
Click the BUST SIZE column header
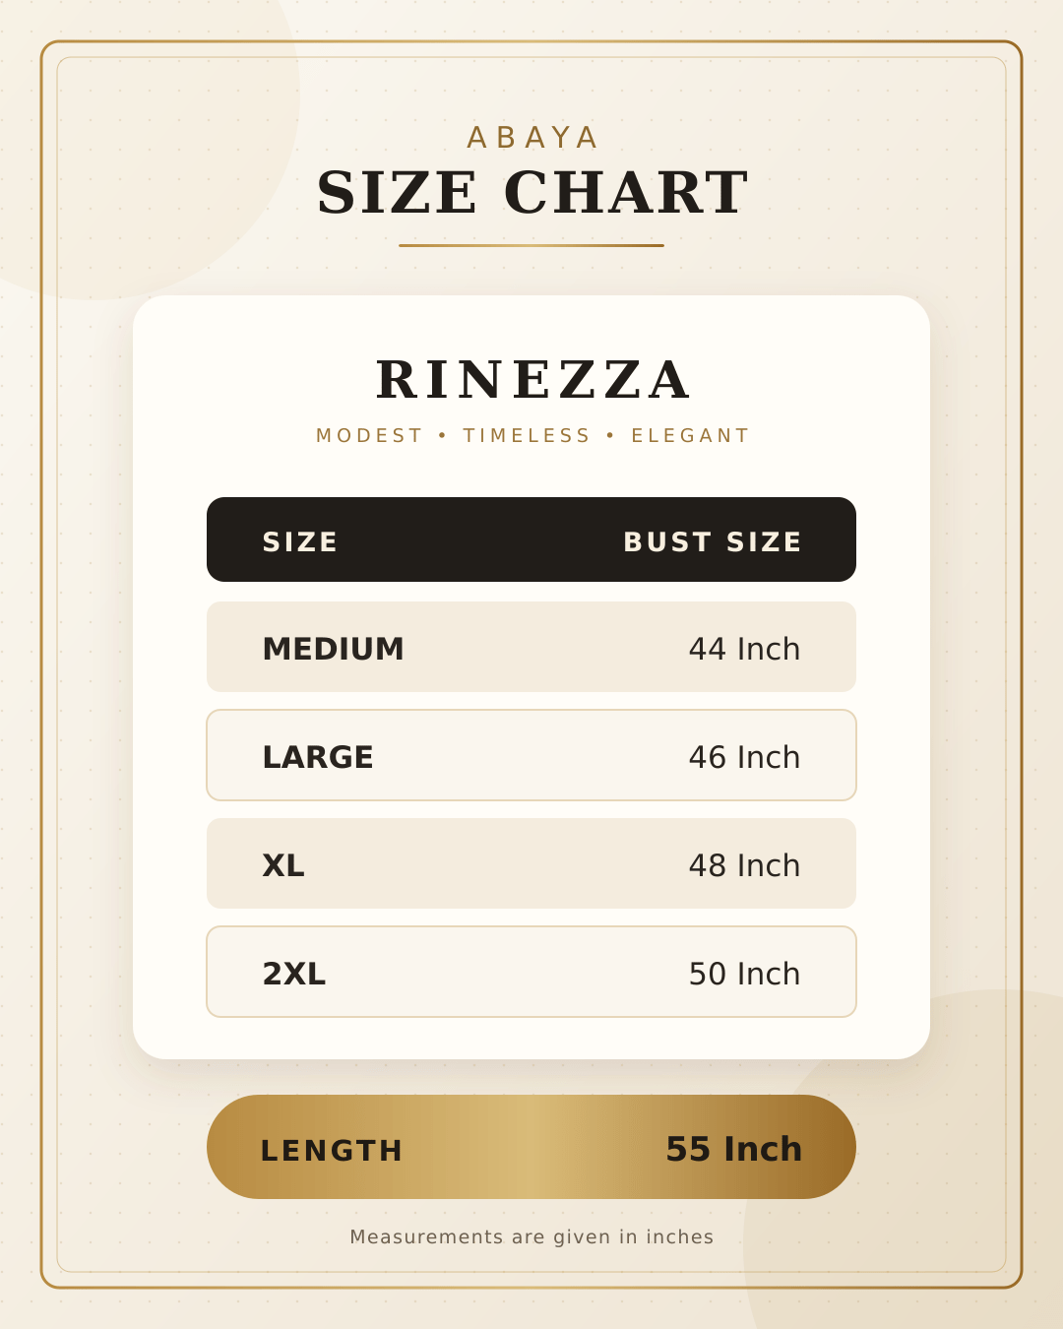pyautogui.click(x=713, y=542)
